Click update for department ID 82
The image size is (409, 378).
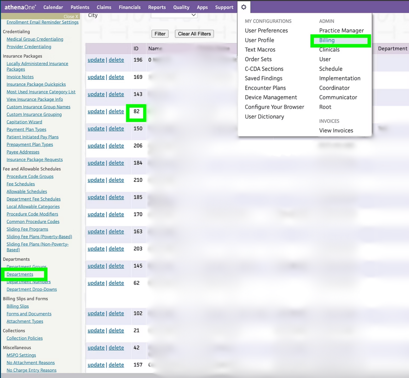tap(96, 111)
